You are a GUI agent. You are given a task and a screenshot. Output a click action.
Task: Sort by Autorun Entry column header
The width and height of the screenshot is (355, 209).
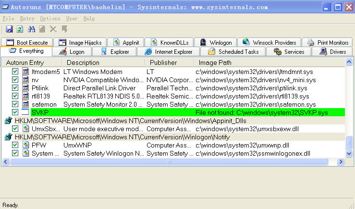[32, 62]
